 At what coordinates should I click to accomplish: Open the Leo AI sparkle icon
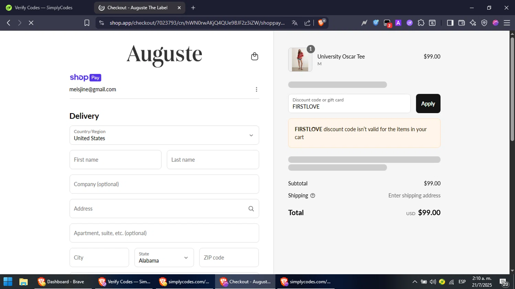point(473,23)
